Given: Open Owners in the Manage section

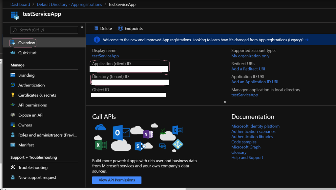Looking at the screenshot, I should [x=25, y=125].
